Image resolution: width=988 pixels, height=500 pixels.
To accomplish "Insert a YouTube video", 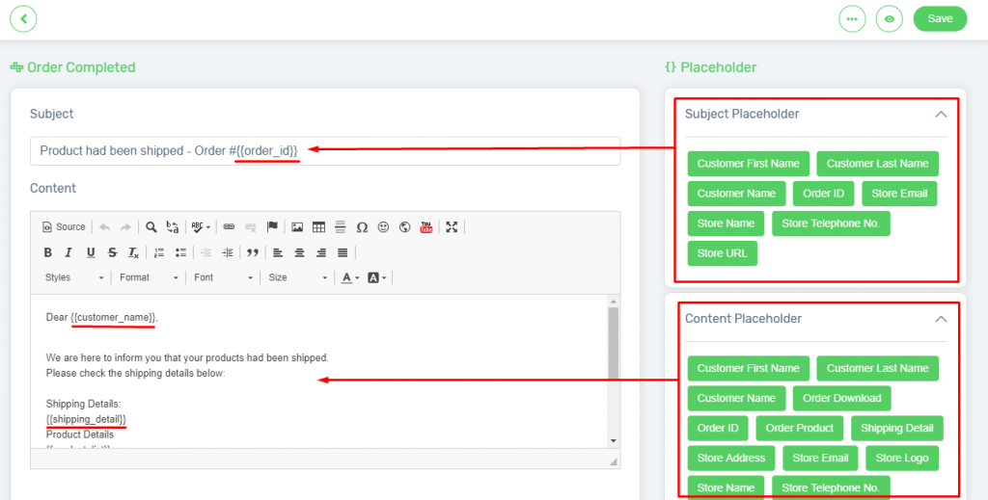I will pyautogui.click(x=425, y=227).
